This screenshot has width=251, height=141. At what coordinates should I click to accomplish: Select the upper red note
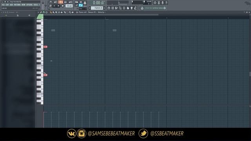(x=45, y=47)
